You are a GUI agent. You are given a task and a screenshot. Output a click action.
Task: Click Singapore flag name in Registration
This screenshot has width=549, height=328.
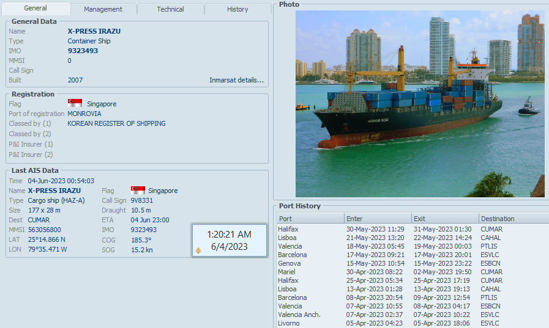[x=102, y=104]
